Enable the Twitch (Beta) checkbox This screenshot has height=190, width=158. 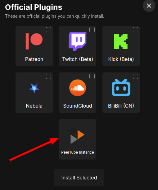pos(92,30)
